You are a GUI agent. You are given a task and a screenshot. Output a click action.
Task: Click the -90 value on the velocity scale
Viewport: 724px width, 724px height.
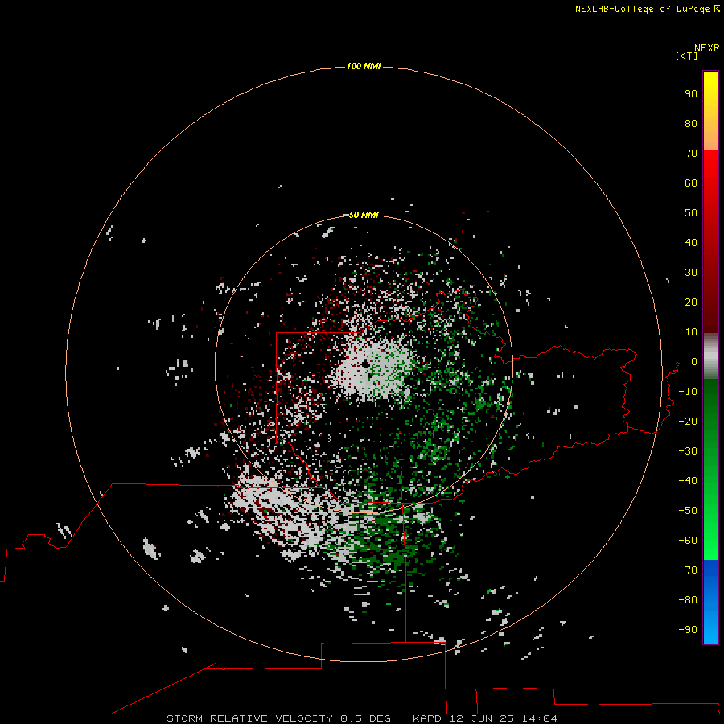pos(688,629)
